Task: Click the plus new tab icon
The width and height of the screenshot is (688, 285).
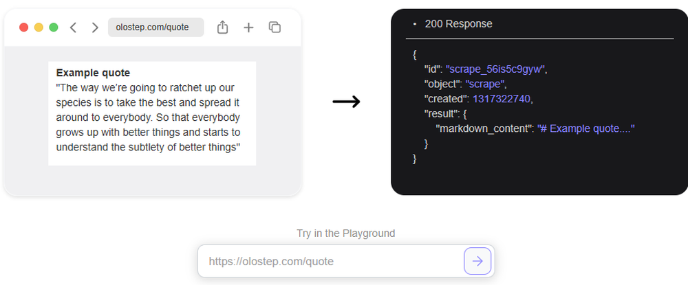Action: click(x=248, y=27)
